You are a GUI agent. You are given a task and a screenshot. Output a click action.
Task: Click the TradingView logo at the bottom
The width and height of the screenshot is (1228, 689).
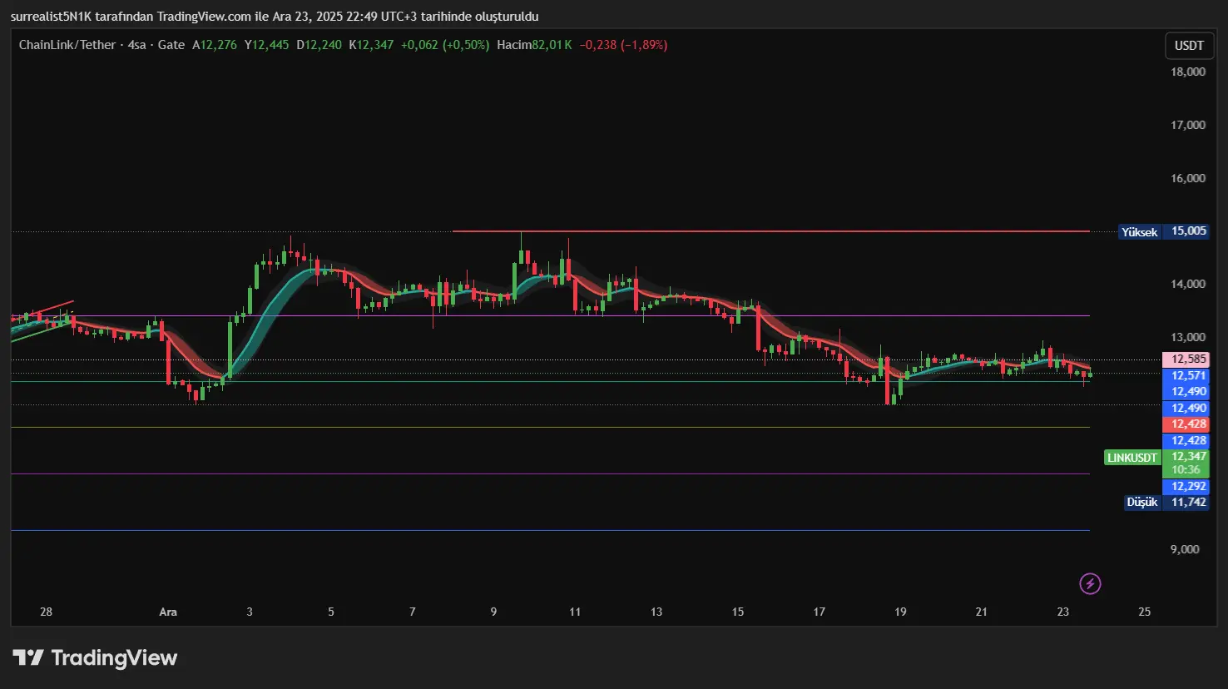[96, 658]
